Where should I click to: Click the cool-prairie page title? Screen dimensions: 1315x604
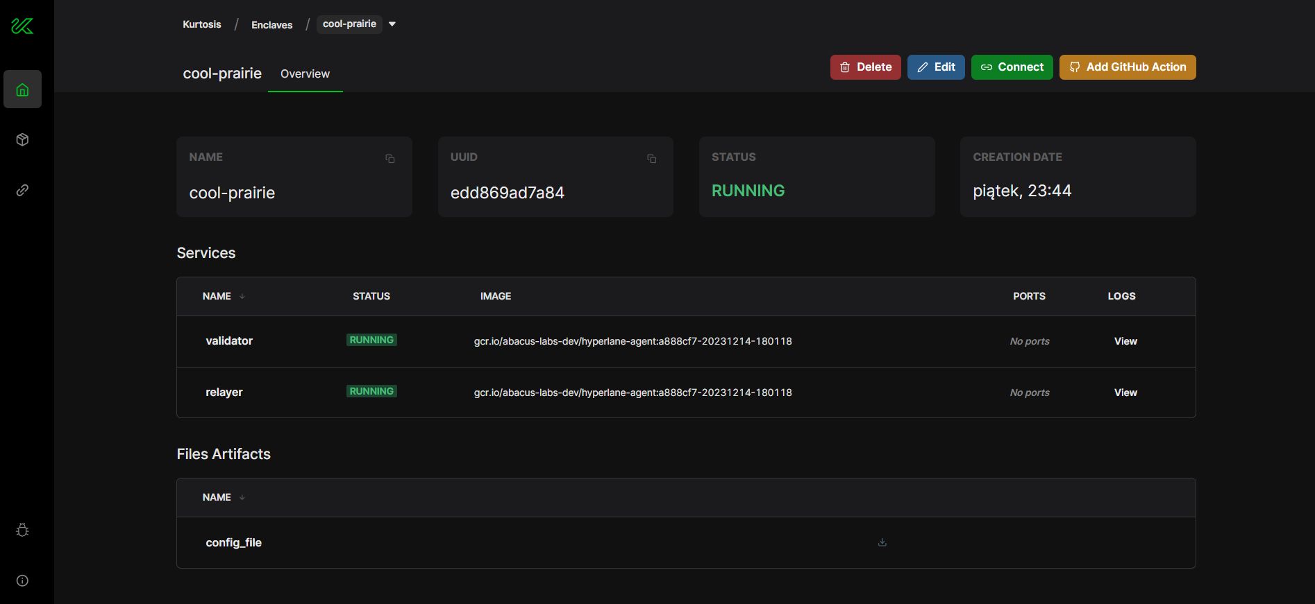(222, 74)
